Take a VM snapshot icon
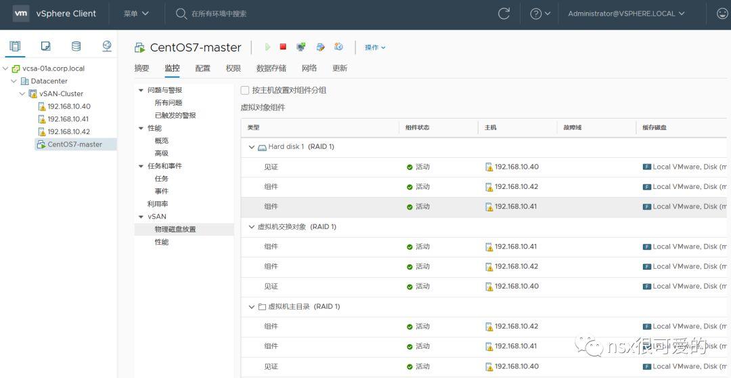Viewport: 731px width, 378px height. [339, 47]
